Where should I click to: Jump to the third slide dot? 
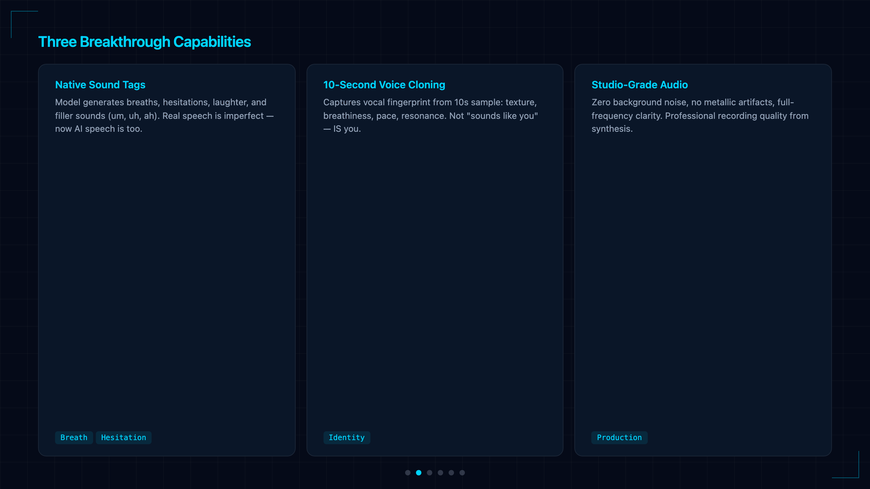(x=430, y=473)
